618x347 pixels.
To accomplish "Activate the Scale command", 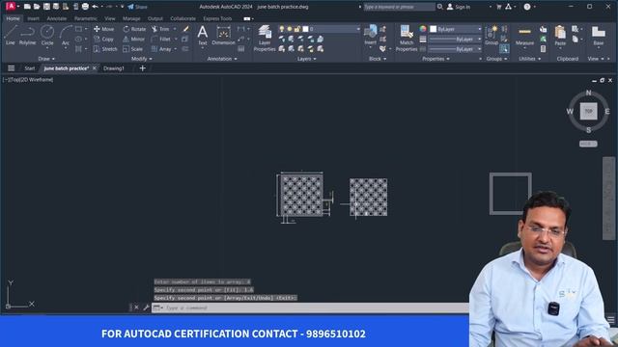I will [x=133, y=49].
